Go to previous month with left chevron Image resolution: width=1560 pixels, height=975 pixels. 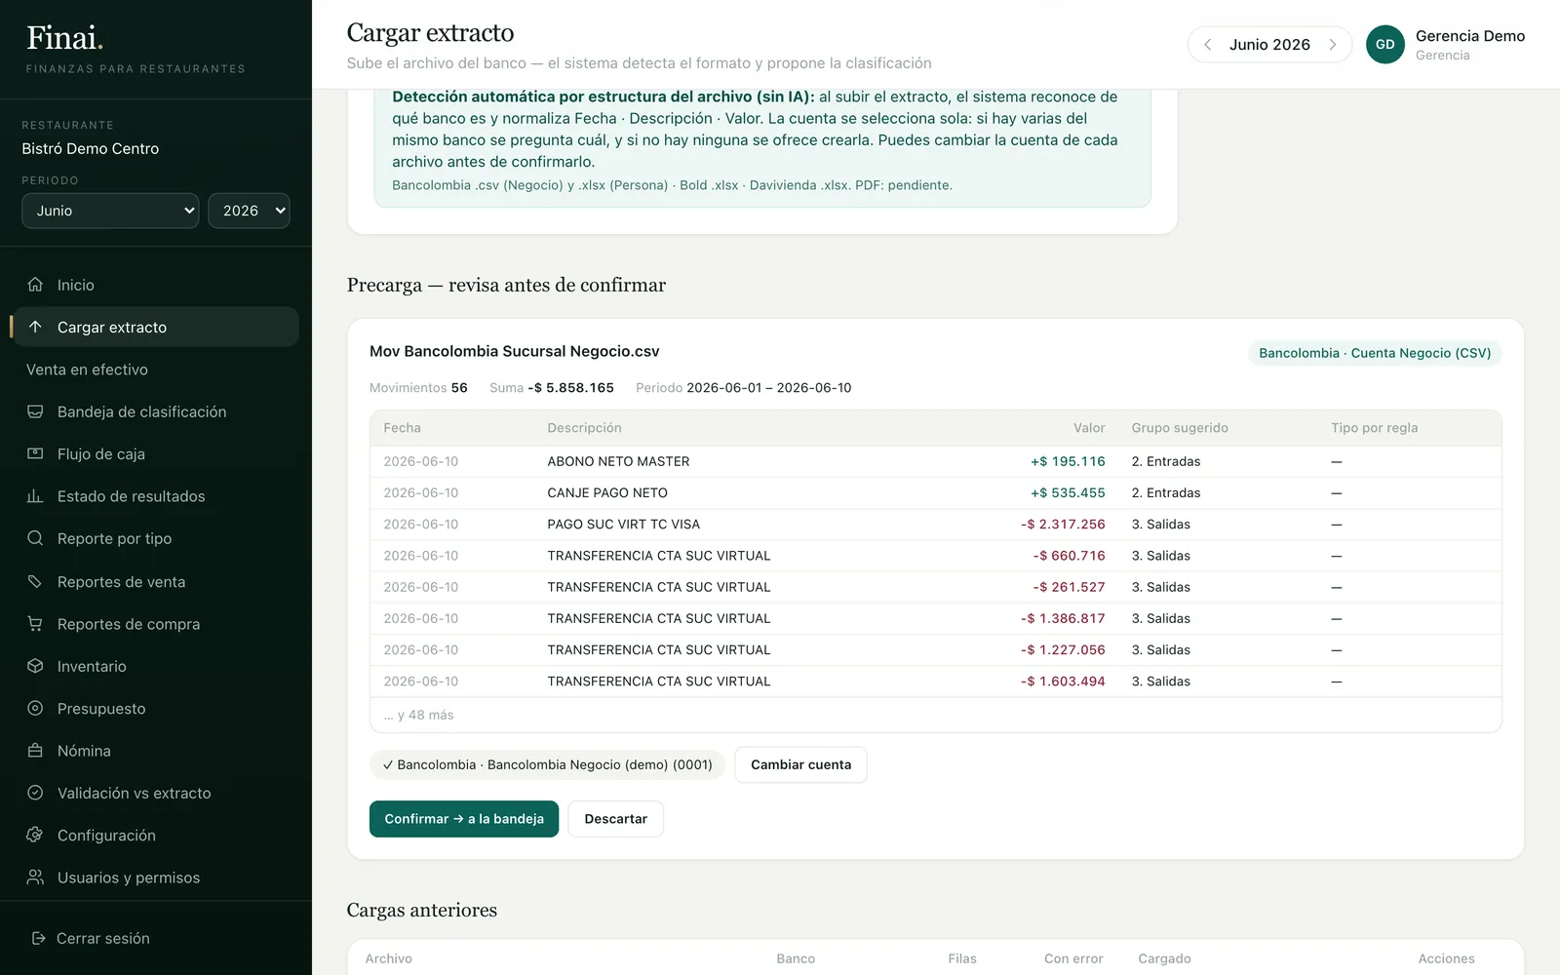pyautogui.click(x=1207, y=45)
